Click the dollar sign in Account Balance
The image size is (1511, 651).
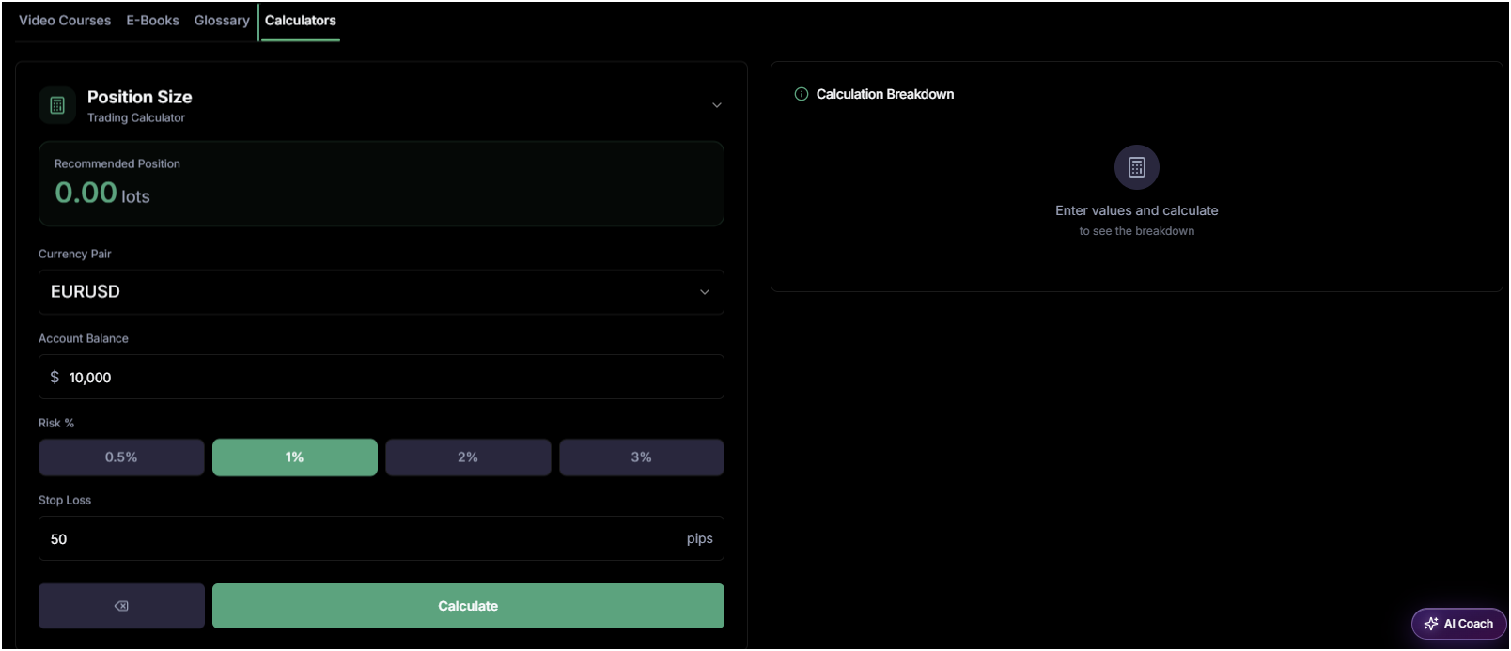55,377
